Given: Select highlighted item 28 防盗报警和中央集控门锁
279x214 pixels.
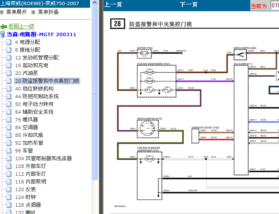Looking at the screenshot, I should [x=47, y=81].
